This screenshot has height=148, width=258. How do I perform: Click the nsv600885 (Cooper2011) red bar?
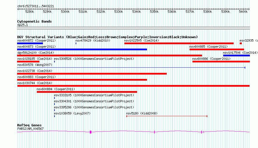(x=217, y=49)
